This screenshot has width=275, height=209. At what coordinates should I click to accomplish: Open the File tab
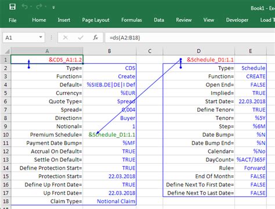click(13, 20)
